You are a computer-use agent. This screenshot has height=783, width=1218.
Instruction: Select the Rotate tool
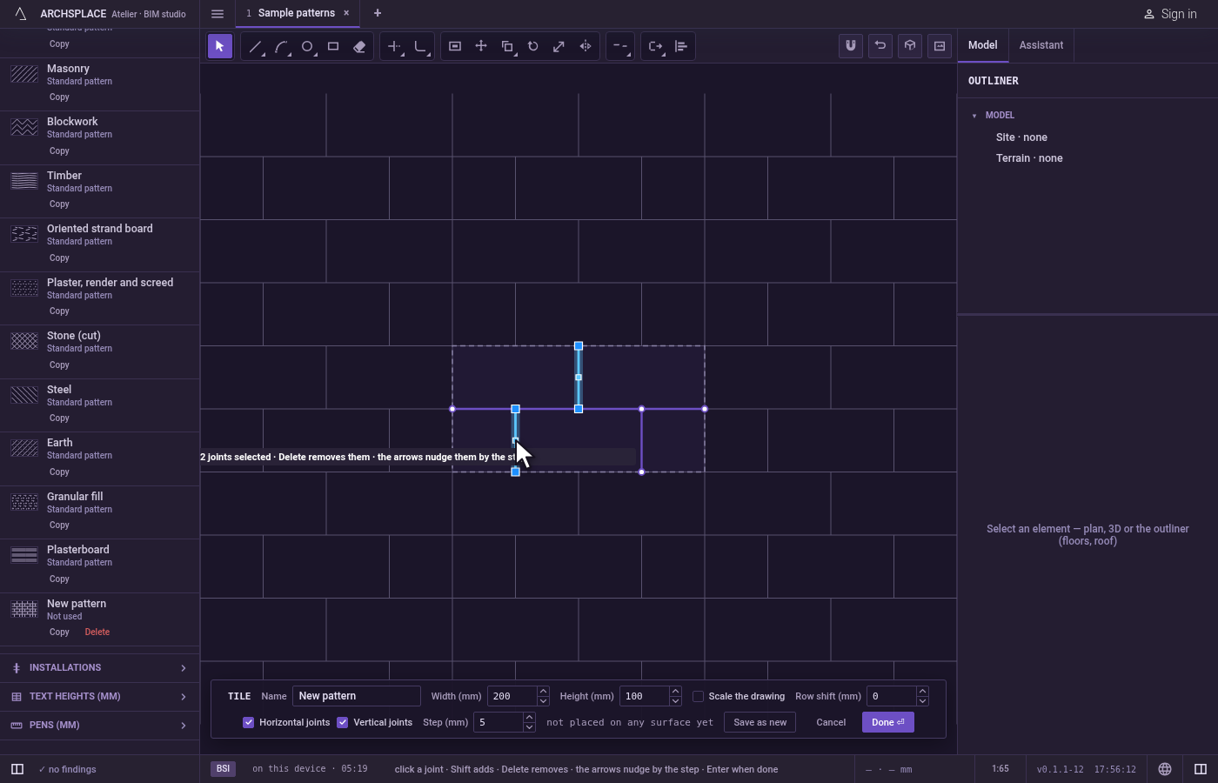coord(533,46)
